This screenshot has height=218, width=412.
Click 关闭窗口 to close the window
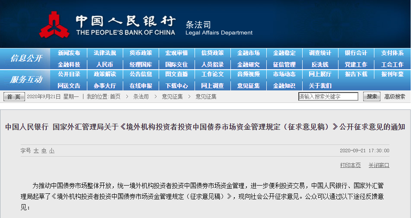pyautogui.click(x=379, y=165)
